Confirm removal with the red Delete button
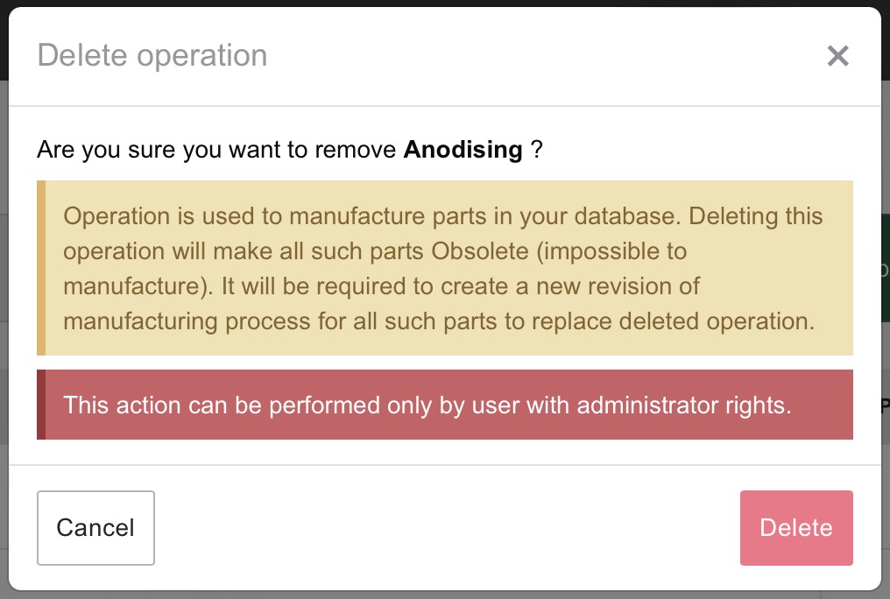The height and width of the screenshot is (599, 890). click(x=795, y=527)
